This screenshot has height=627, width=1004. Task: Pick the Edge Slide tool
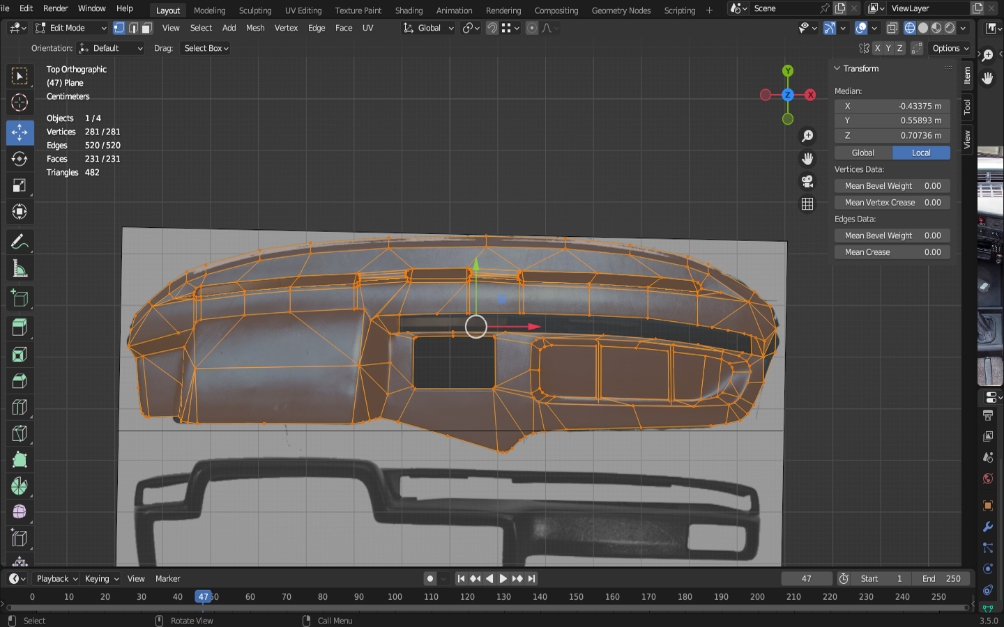(20, 539)
